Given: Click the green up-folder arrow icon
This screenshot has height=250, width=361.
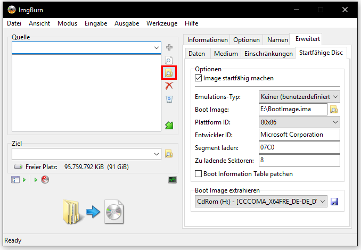Looking at the screenshot, I should point(169,125).
